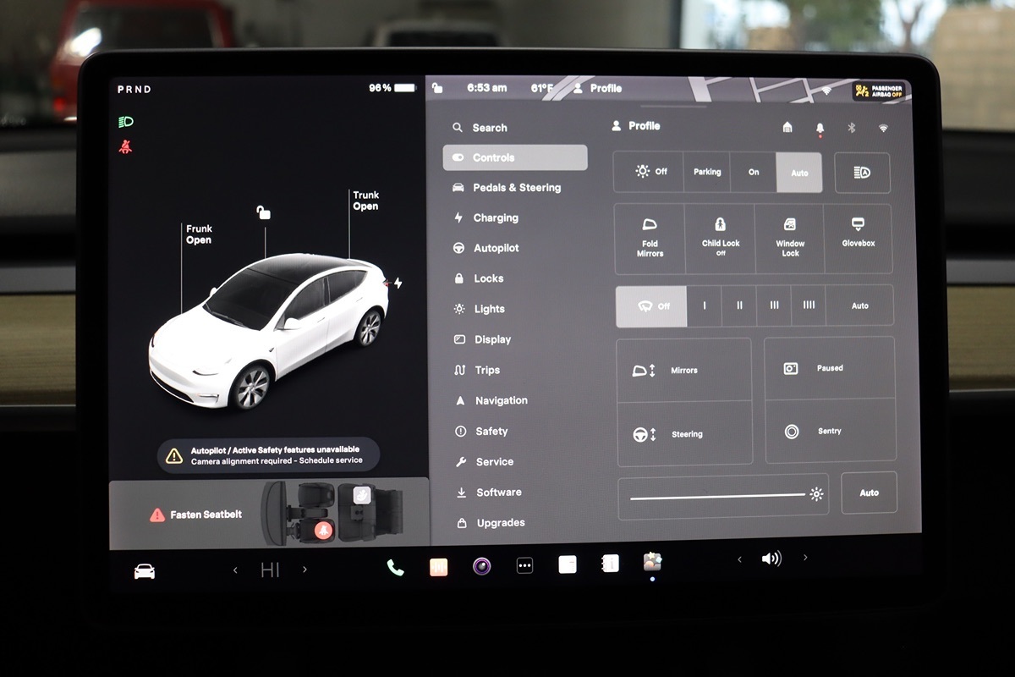
Task: Tap the car icon in bottom-left corner
Action: (x=145, y=571)
